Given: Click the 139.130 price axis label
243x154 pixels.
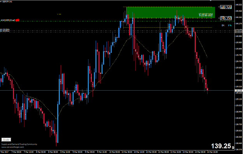Looking at the screenshot, I should [239, 99].
